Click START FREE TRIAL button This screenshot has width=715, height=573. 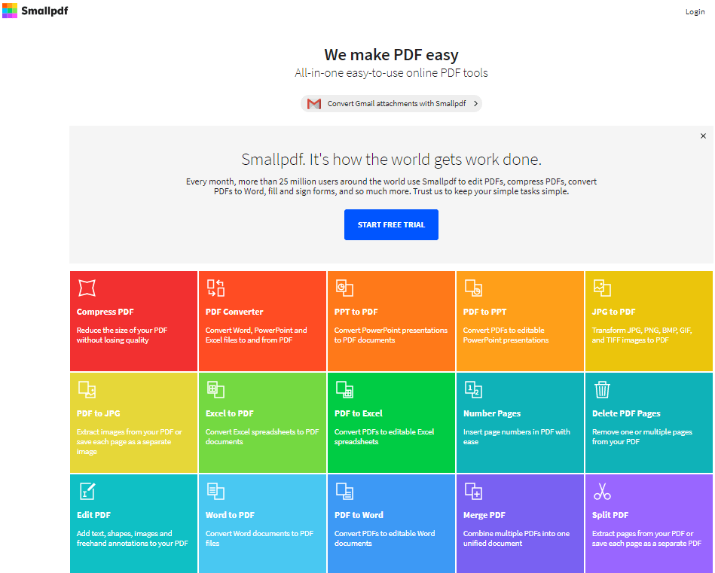coord(391,224)
